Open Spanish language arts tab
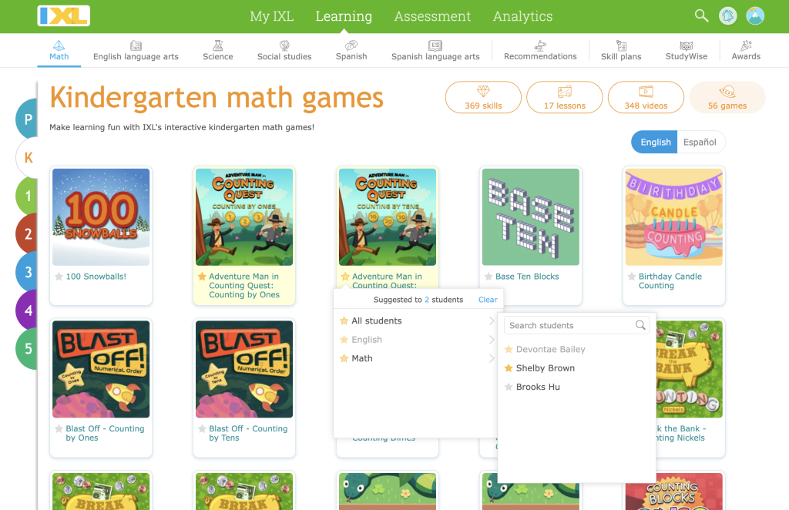The image size is (789, 510). (x=435, y=50)
